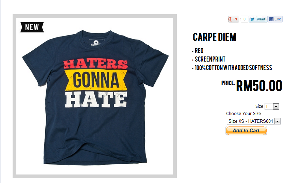Click the Google +1 share button
Viewport: 283px width, 183px height.
pos(233,19)
